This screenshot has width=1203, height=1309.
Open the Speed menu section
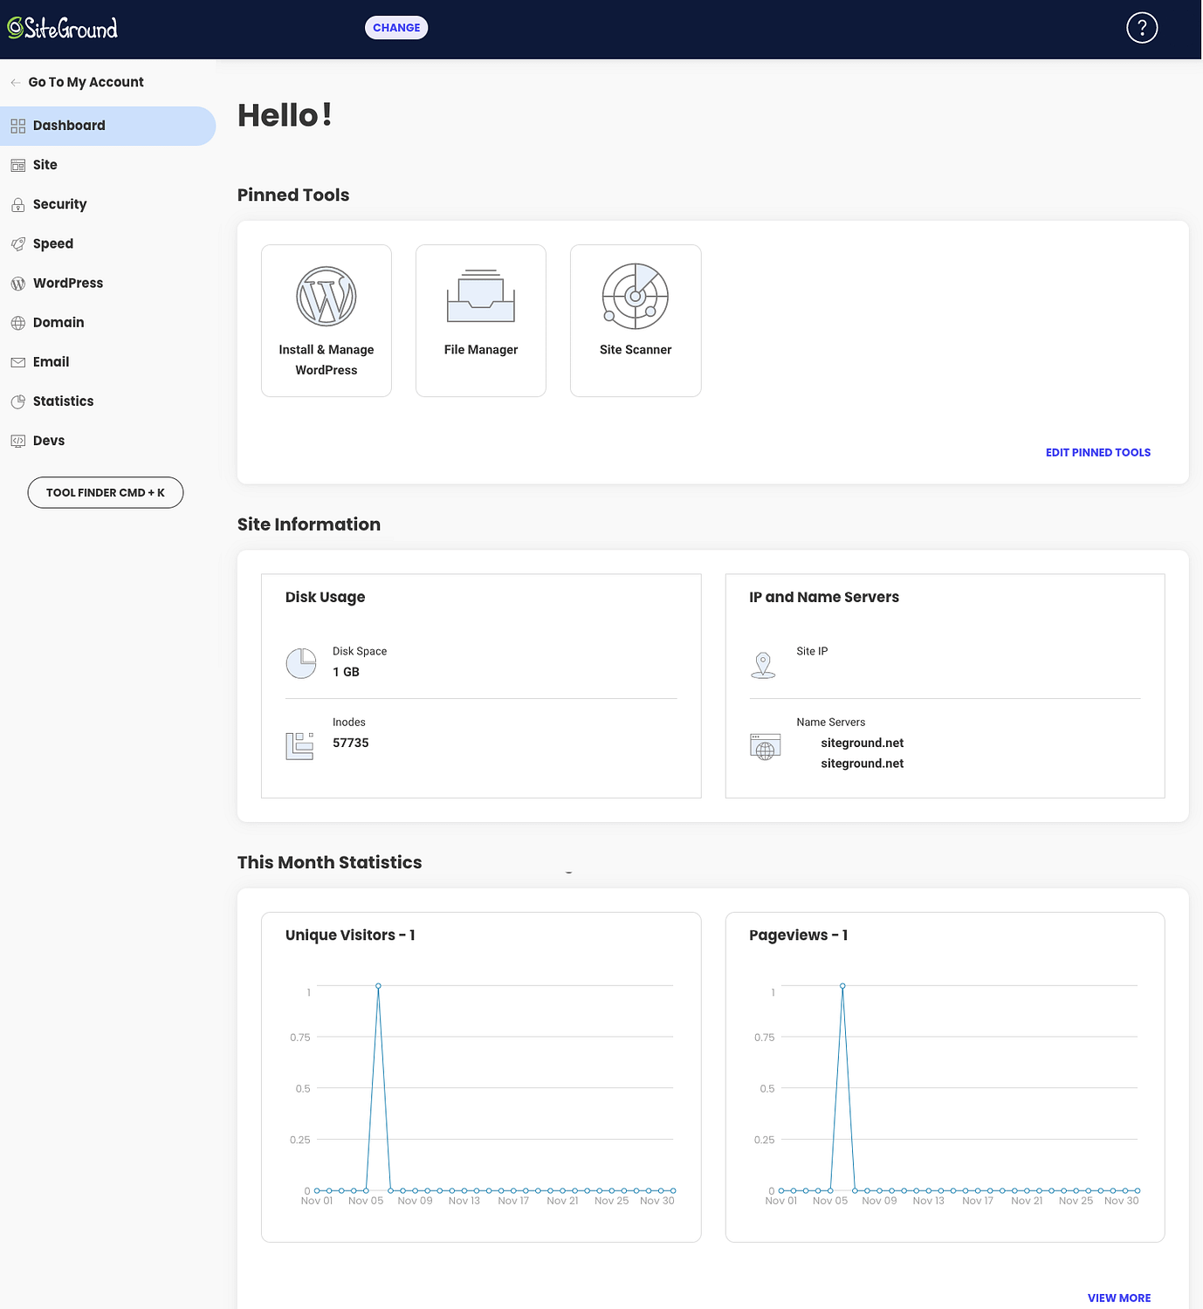(107, 243)
